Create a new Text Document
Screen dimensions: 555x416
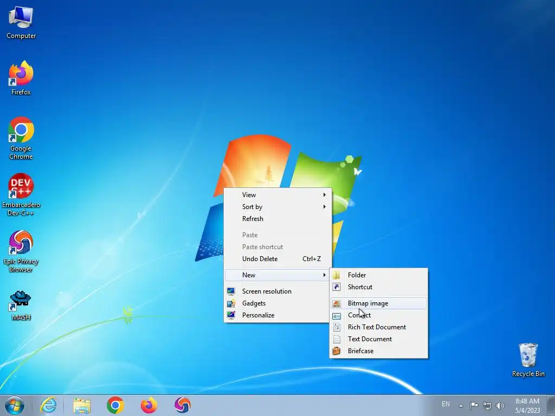pos(379,339)
